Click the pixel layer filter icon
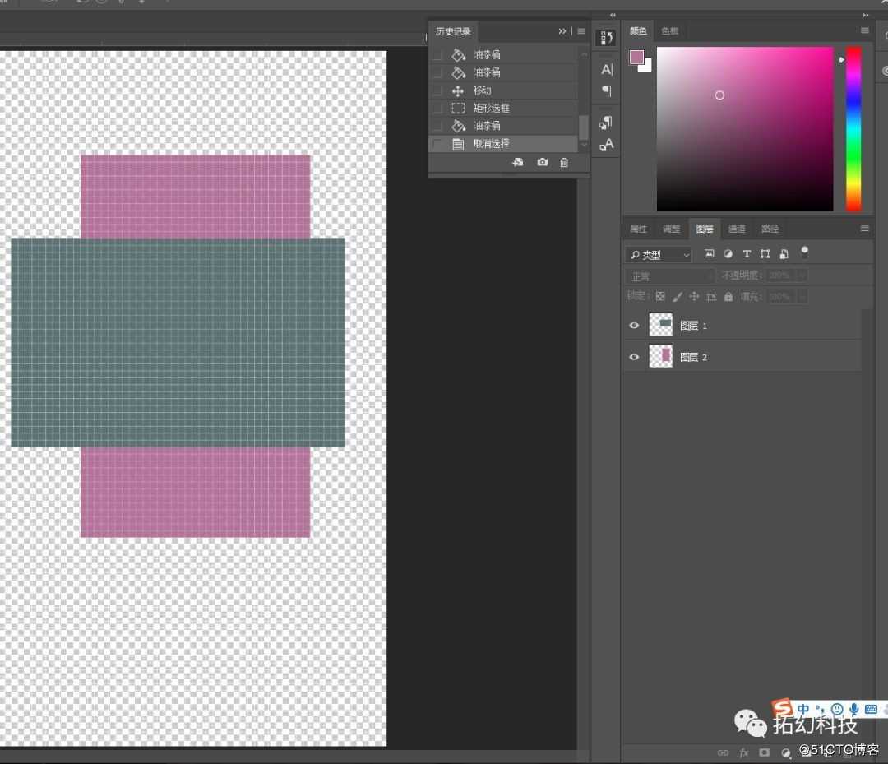The width and height of the screenshot is (888, 764). coord(709,254)
